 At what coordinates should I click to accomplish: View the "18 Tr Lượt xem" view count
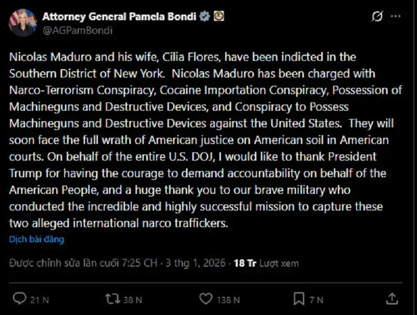[x=266, y=263]
